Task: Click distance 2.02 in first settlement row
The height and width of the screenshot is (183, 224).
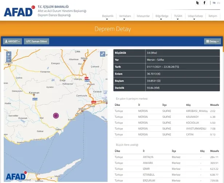Action: pyautogui.click(x=213, y=111)
